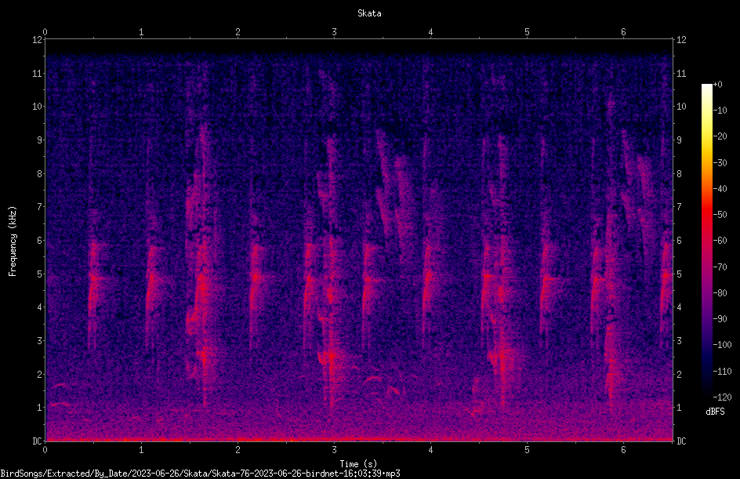This screenshot has width=740, height=479.
Task: Click the "DC" label on the left frequency axis
Action: point(37,441)
